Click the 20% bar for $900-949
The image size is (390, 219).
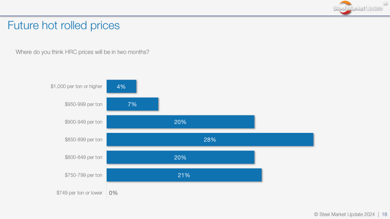pos(180,122)
